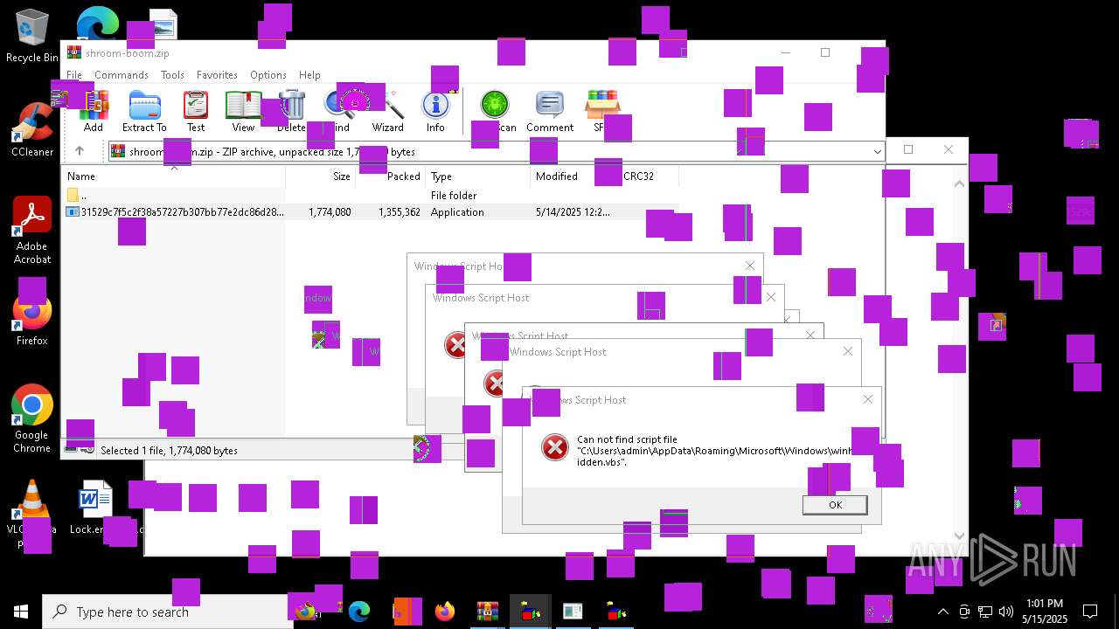Open the network tray icon
Screen dimensions: 1119x629
click(x=985, y=612)
